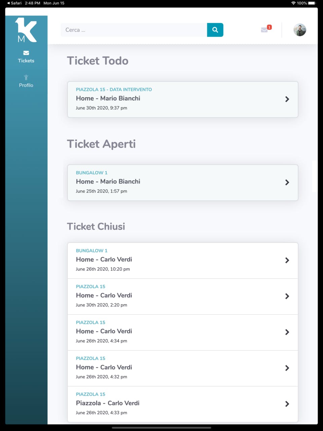The width and height of the screenshot is (323, 431).
Task: Click the Piazzola - Carlo Verdi ticket title
Action: (x=108, y=403)
